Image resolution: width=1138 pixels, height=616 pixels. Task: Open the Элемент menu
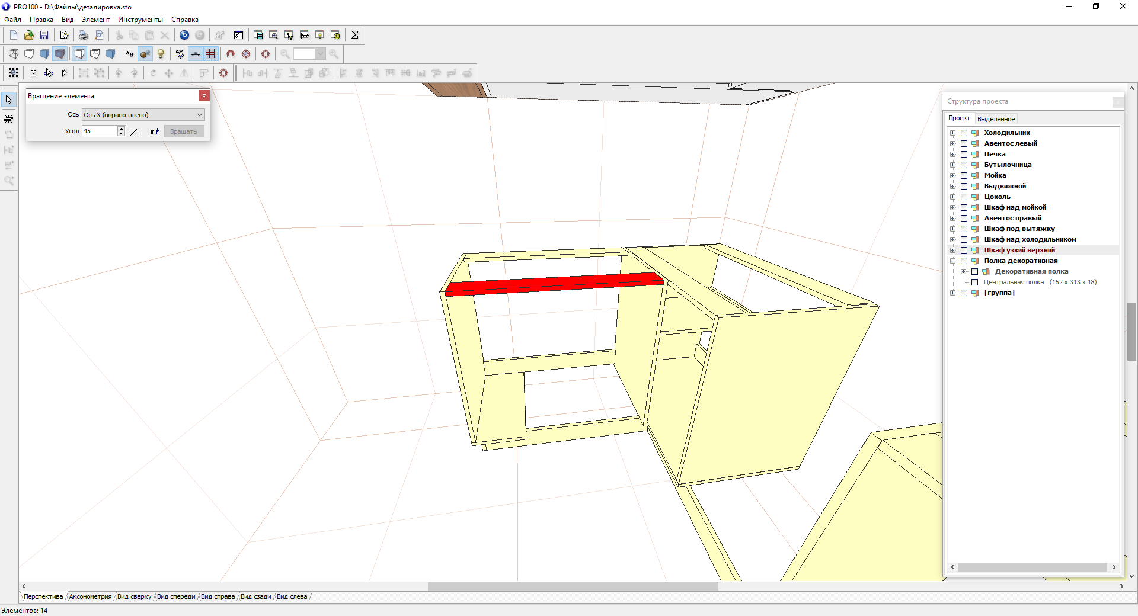coord(95,20)
